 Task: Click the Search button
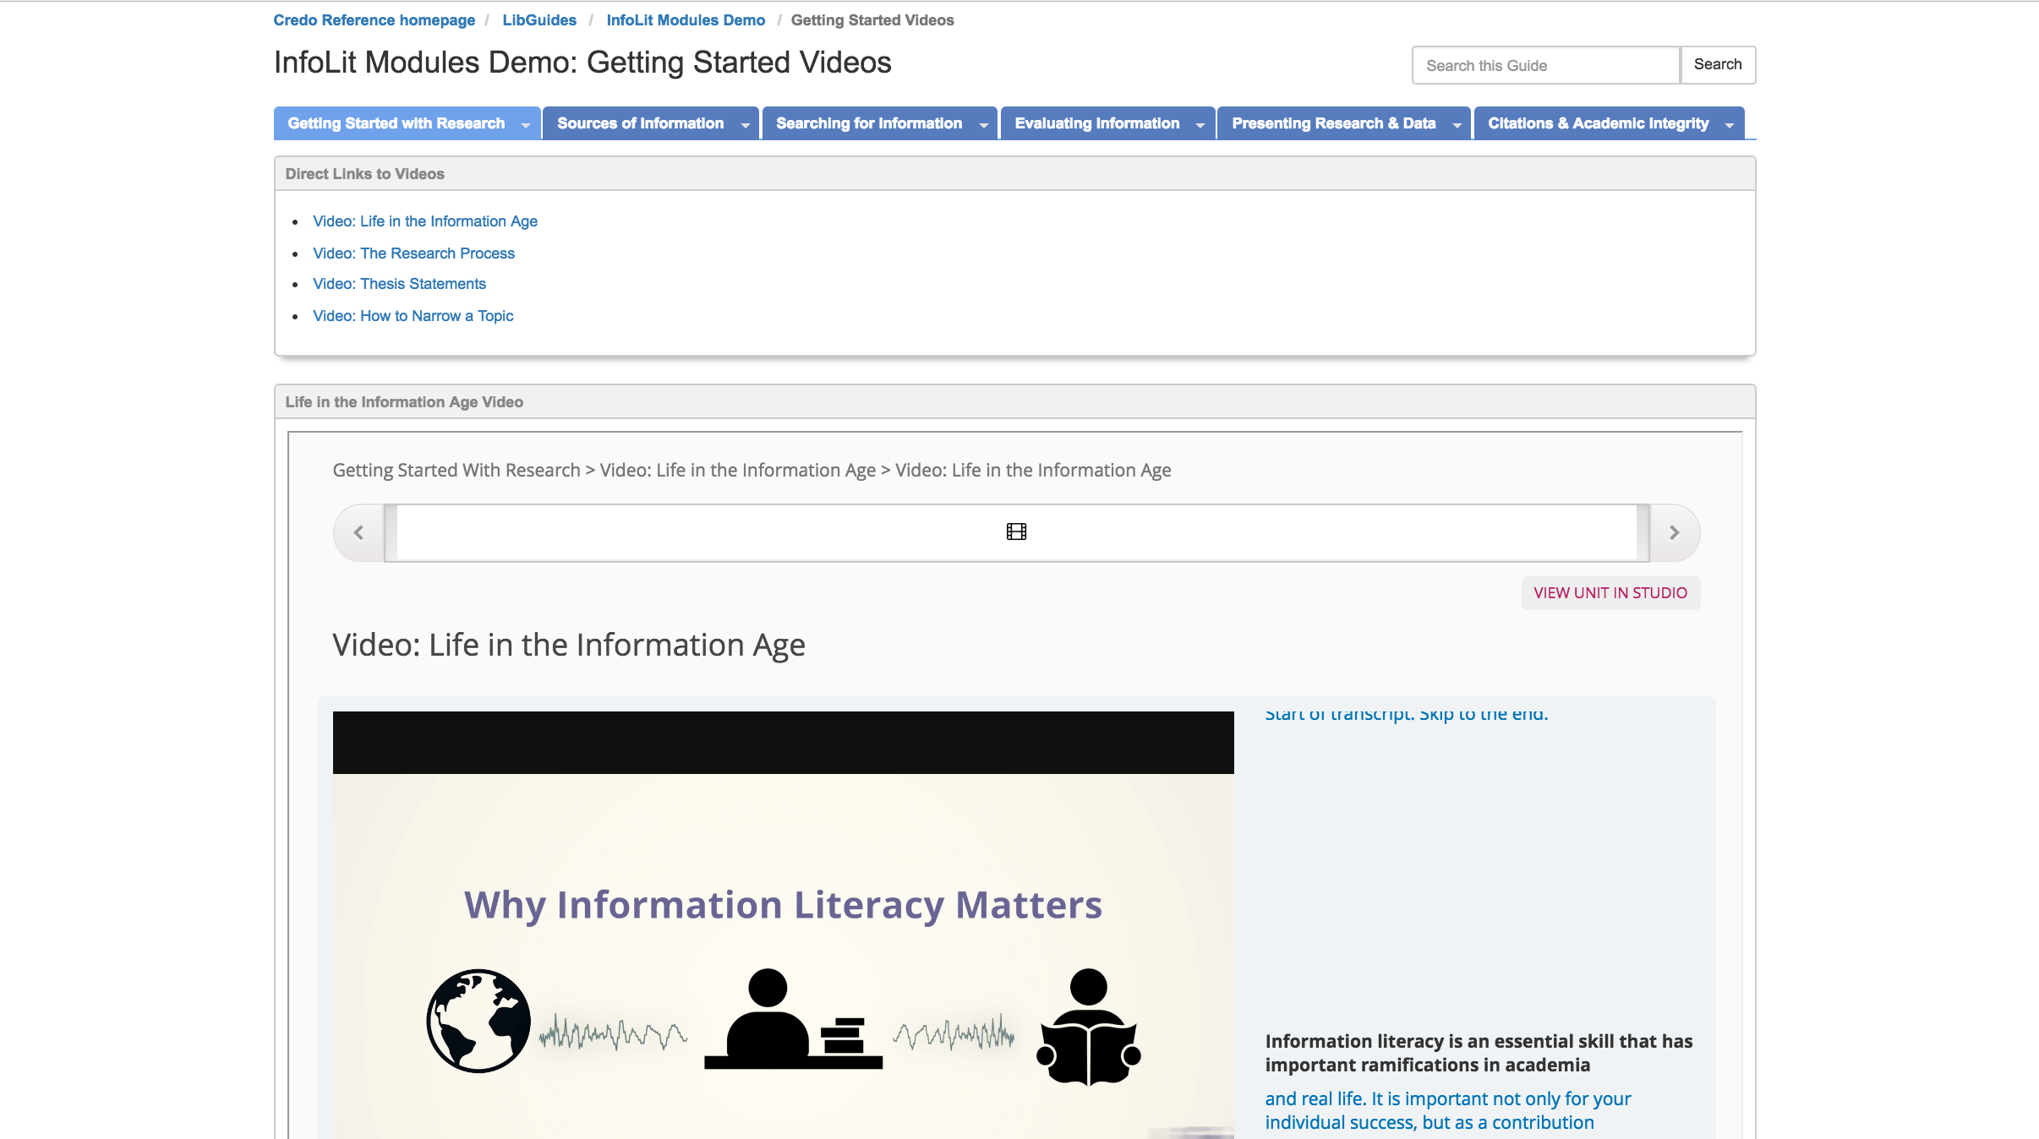pos(1718,65)
